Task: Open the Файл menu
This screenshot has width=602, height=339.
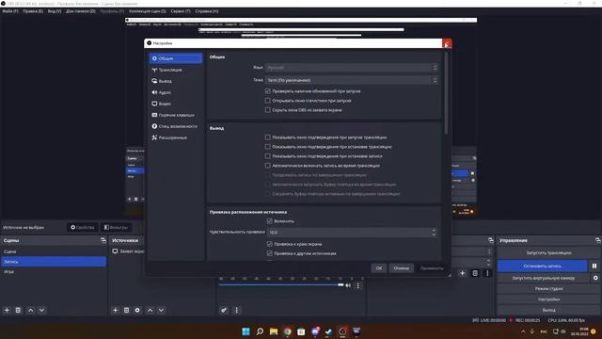Action: tap(10, 11)
